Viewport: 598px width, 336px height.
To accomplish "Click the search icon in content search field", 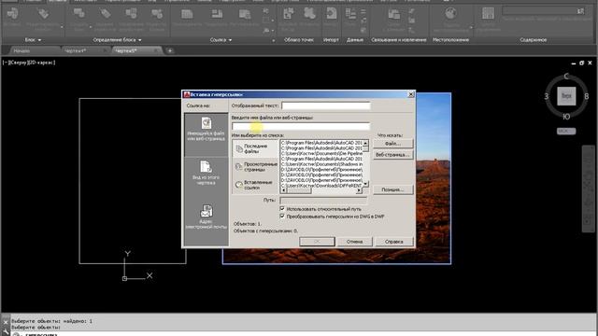I will 580,11.
